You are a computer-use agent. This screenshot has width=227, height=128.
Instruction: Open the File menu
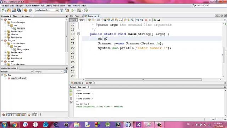(x=2, y=6)
